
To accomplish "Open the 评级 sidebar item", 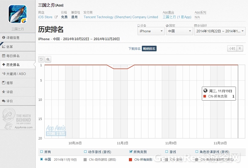I will 18,92.
